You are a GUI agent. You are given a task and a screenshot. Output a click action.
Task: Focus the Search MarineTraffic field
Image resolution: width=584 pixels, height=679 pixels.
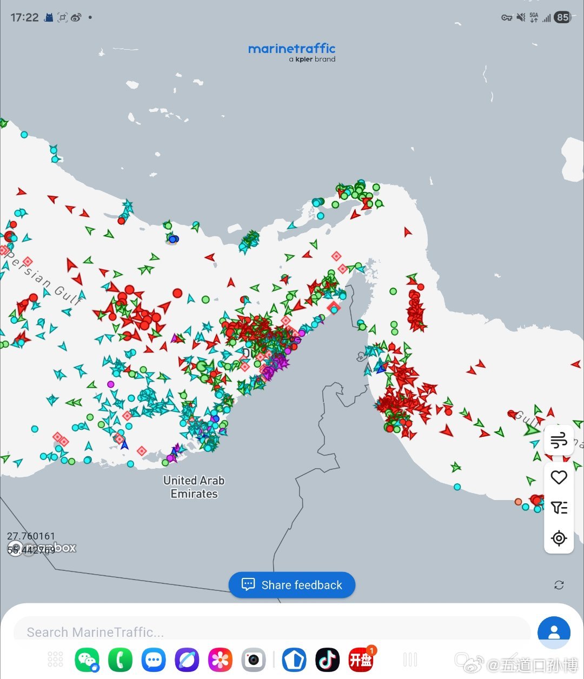pyautogui.click(x=271, y=632)
